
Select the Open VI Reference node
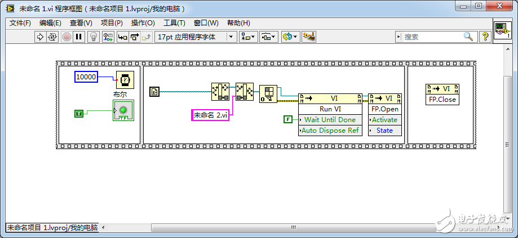(268, 94)
